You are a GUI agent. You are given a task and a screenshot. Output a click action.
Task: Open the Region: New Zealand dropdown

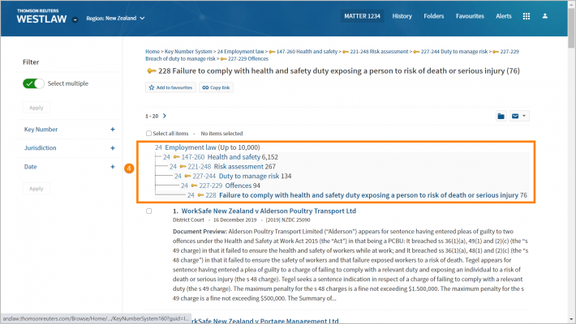click(115, 18)
